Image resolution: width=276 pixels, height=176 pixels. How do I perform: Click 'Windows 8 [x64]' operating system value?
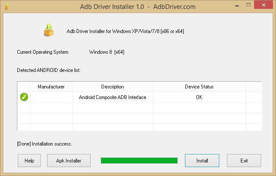click(x=107, y=52)
